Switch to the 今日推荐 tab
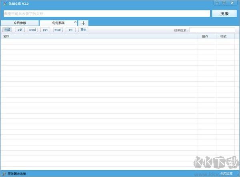 [20, 23]
